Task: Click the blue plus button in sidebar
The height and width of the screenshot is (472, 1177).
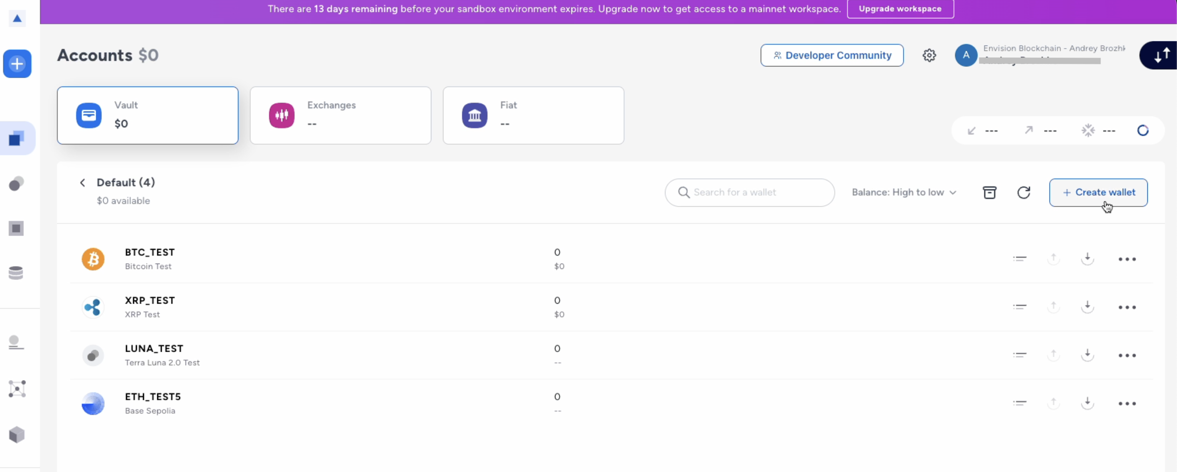Action: point(18,64)
